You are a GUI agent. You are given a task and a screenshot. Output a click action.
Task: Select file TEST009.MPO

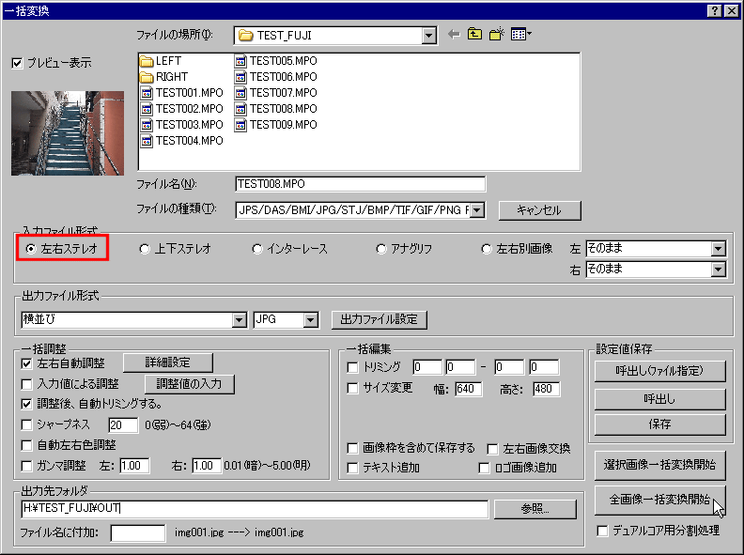(276, 125)
